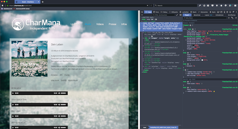Click the white background-color swatch

click(x=202, y=60)
